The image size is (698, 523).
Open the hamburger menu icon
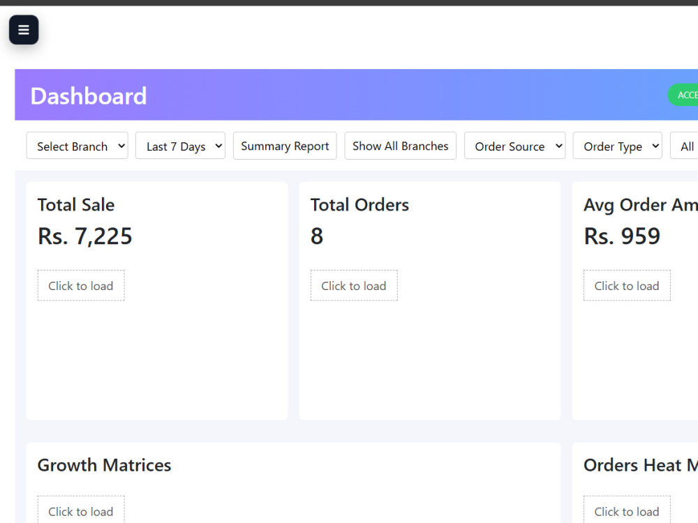(x=24, y=30)
